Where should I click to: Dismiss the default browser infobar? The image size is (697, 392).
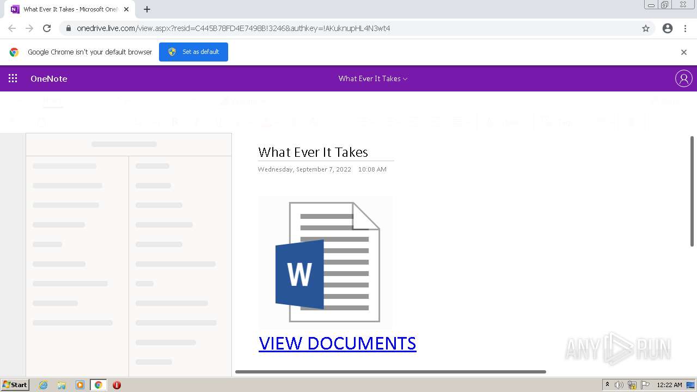coord(684,52)
